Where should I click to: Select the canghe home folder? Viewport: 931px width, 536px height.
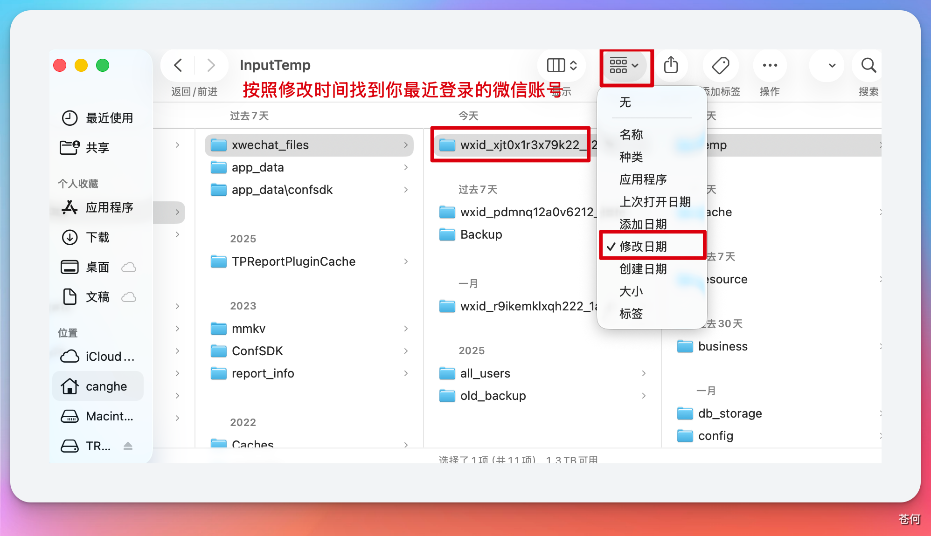click(97, 386)
